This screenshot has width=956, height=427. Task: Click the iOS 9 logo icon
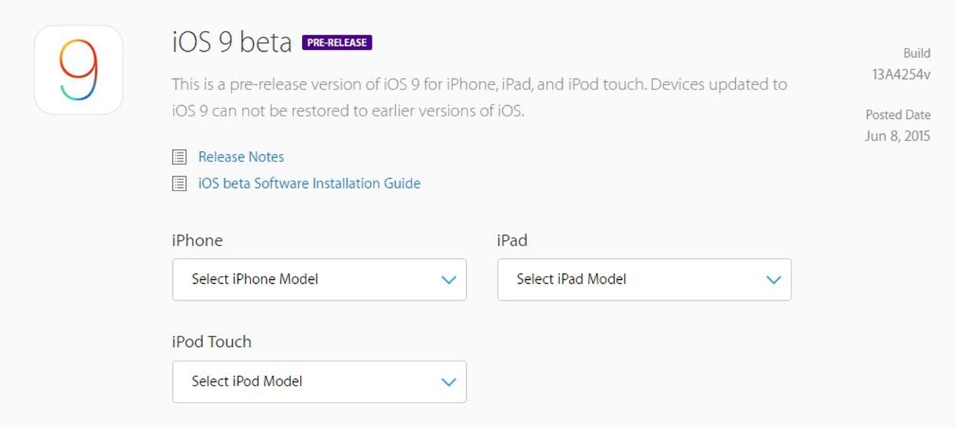(78, 70)
